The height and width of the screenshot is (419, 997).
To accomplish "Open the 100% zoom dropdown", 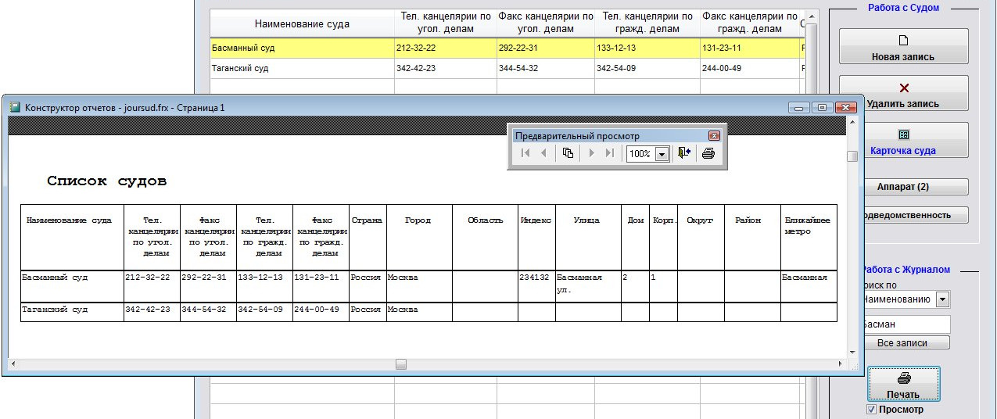I will (x=662, y=154).
